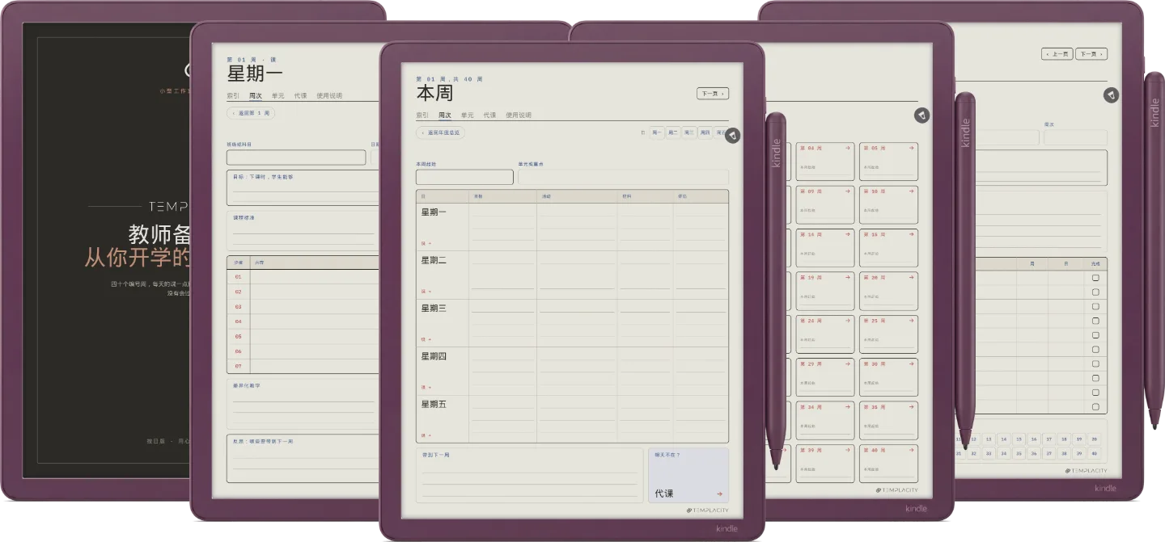This screenshot has height=542, width=1165.
Task: Open the 第 30 周 week card
Action: click(x=888, y=377)
